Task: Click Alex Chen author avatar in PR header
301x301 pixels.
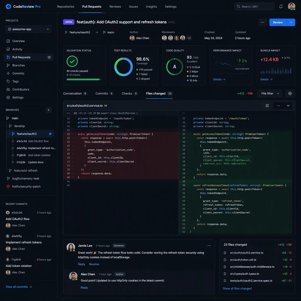Action: (132, 38)
